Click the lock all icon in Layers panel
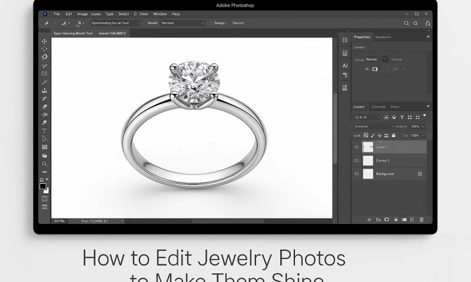This screenshot has height=282, width=471. tap(394, 135)
